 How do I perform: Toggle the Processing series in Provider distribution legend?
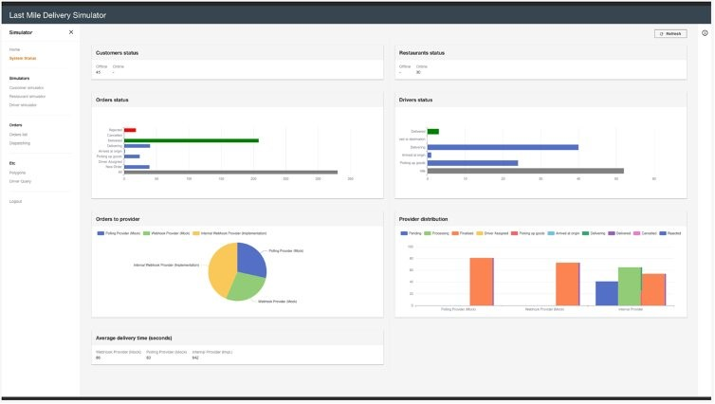coord(428,233)
